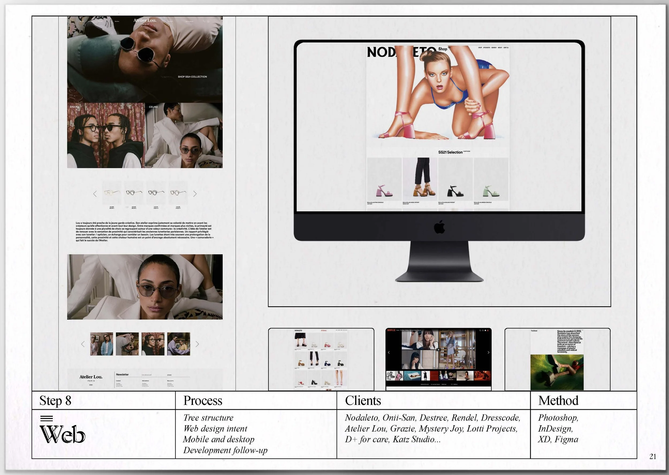This screenshot has width=669, height=475.
Task: Click the hamburger menu icon above Web
Action: (x=46, y=419)
